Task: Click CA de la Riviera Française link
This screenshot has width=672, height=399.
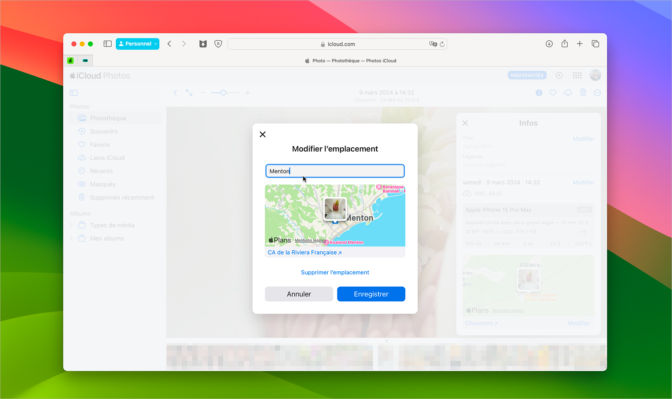Action: [x=304, y=252]
